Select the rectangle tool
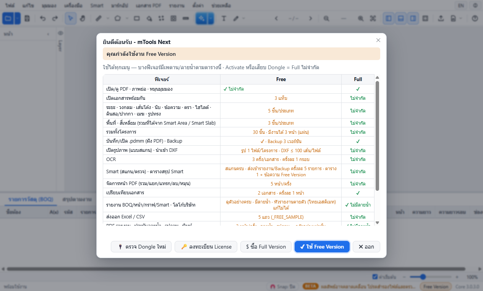 click(x=137, y=18)
